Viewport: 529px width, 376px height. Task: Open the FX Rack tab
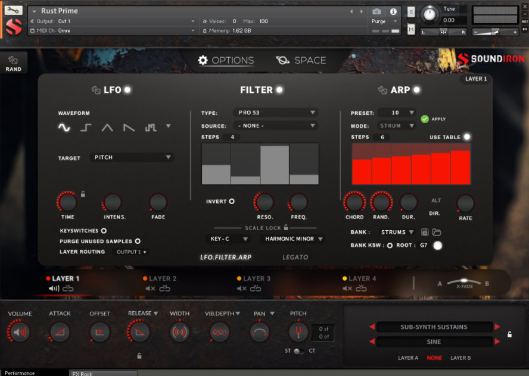103,372
